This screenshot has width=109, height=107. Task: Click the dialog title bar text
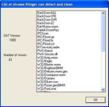point(37,4)
